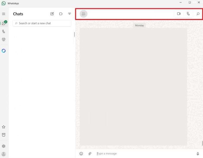Open group info via the group avatar
Screen dimensions: 203x158
(84, 14)
